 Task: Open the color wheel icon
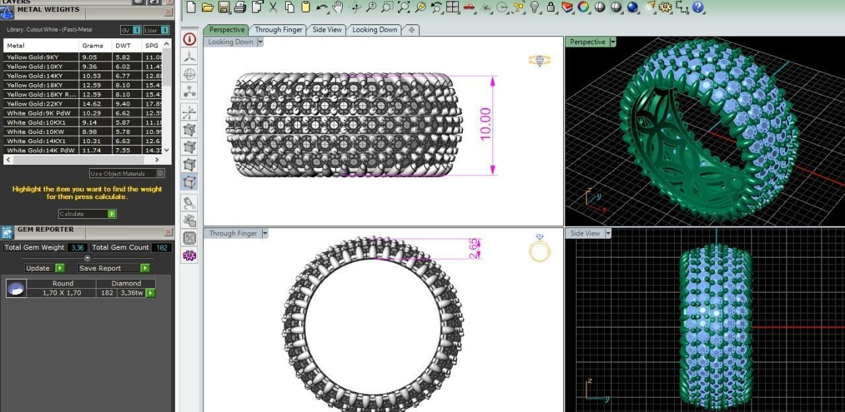tap(584, 7)
